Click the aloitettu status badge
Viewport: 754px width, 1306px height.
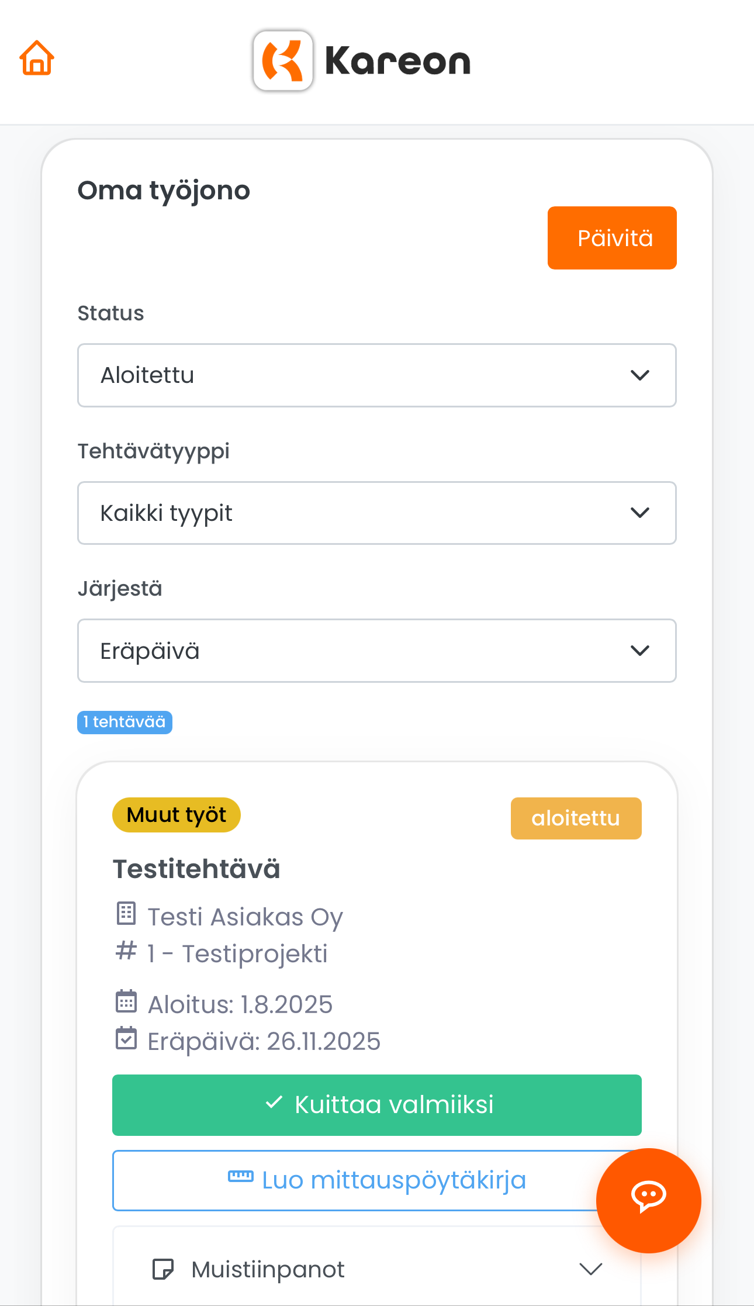click(576, 818)
